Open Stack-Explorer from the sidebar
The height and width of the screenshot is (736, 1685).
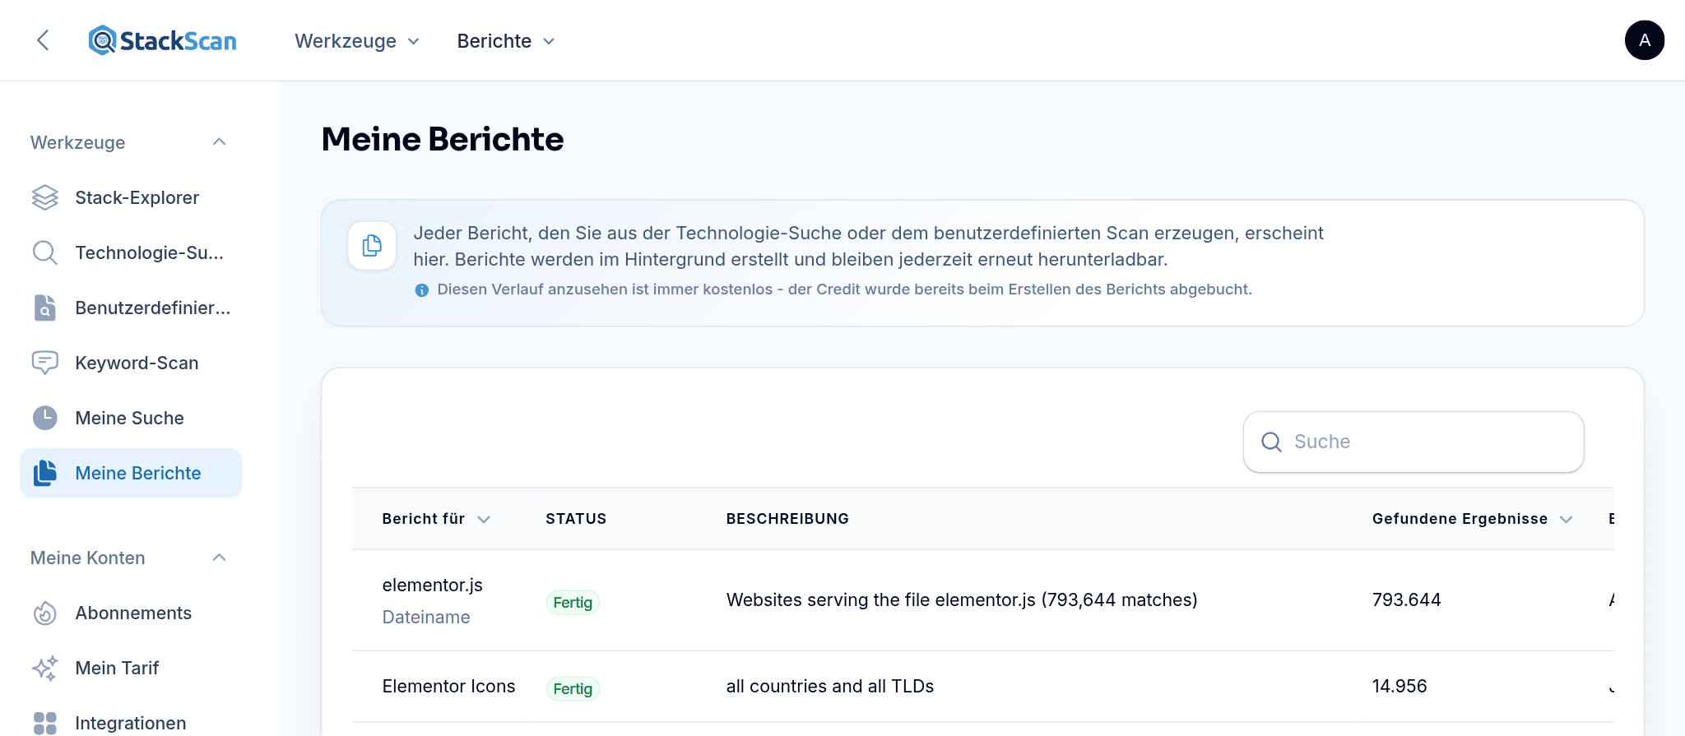[131, 197]
